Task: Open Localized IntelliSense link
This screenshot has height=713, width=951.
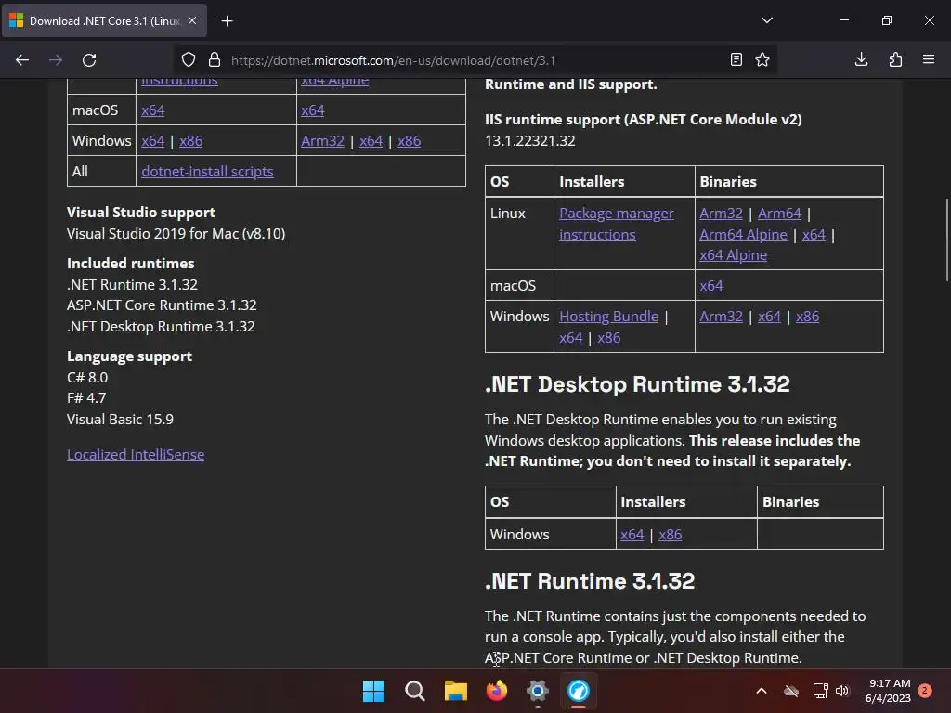Action: (136, 455)
